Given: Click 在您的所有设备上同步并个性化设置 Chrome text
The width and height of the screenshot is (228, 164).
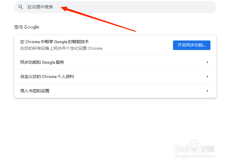Looking at the screenshot, I should point(61,48).
